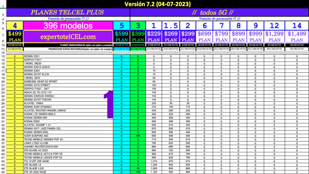
Task: Select the $1,299 PLAN header cell
Action: (274, 36)
